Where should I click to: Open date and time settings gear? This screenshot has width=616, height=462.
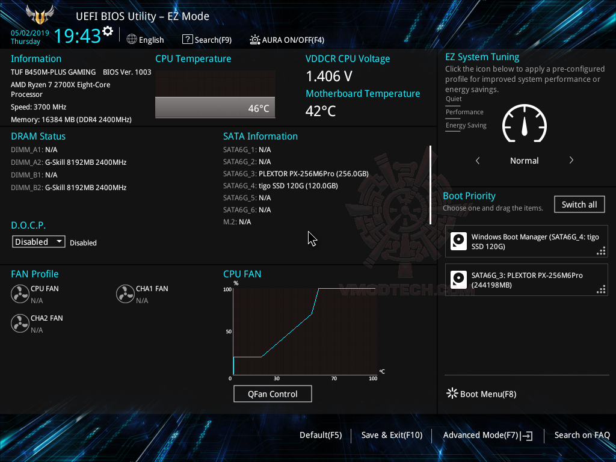point(108,31)
